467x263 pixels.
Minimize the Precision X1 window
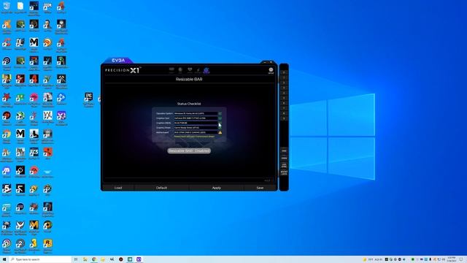[265, 62]
